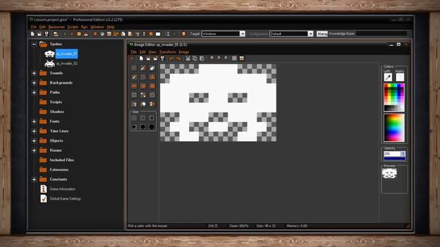Open the main Window menu
Screen dimensions: 440x247
pyautogui.click(x=97, y=27)
